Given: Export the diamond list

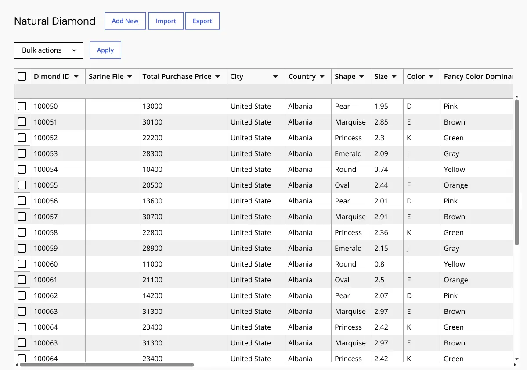Looking at the screenshot, I should (202, 21).
